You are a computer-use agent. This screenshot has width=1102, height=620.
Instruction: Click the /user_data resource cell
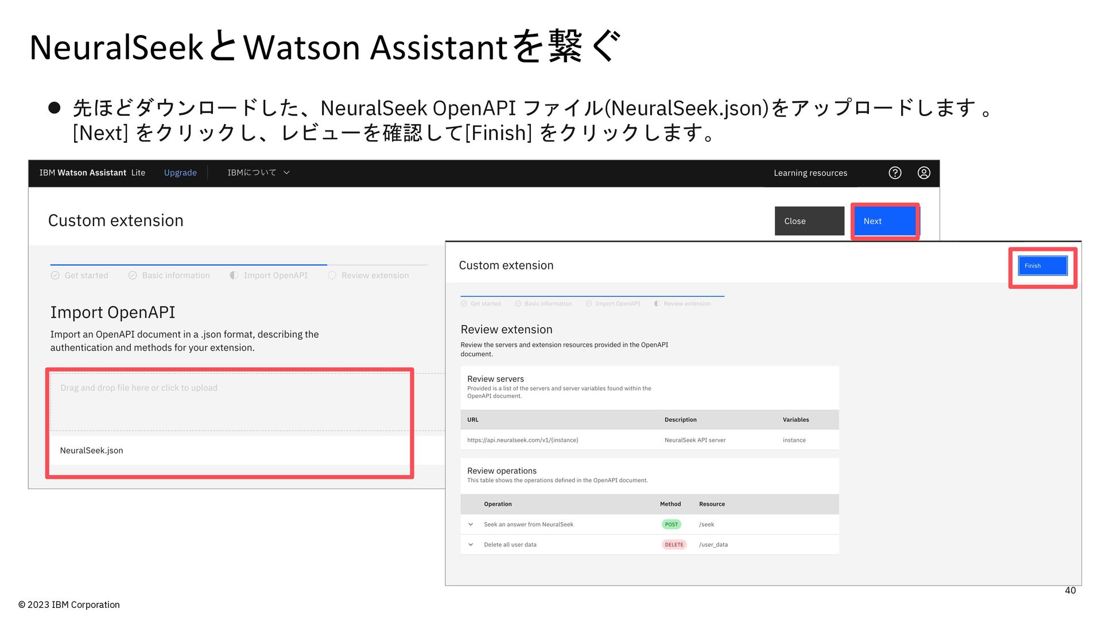coord(713,545)
